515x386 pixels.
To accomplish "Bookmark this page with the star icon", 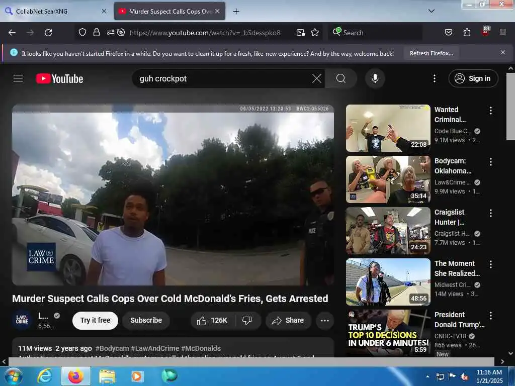I will point(315,32).
